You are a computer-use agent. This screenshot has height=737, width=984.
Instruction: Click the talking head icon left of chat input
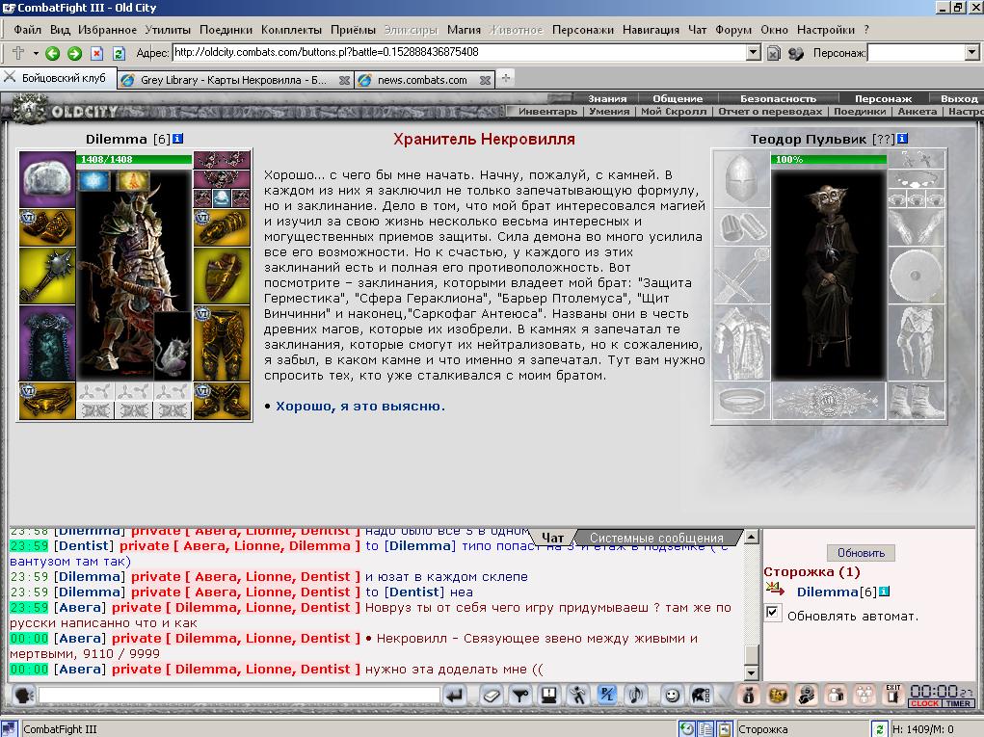coord(24,695)
